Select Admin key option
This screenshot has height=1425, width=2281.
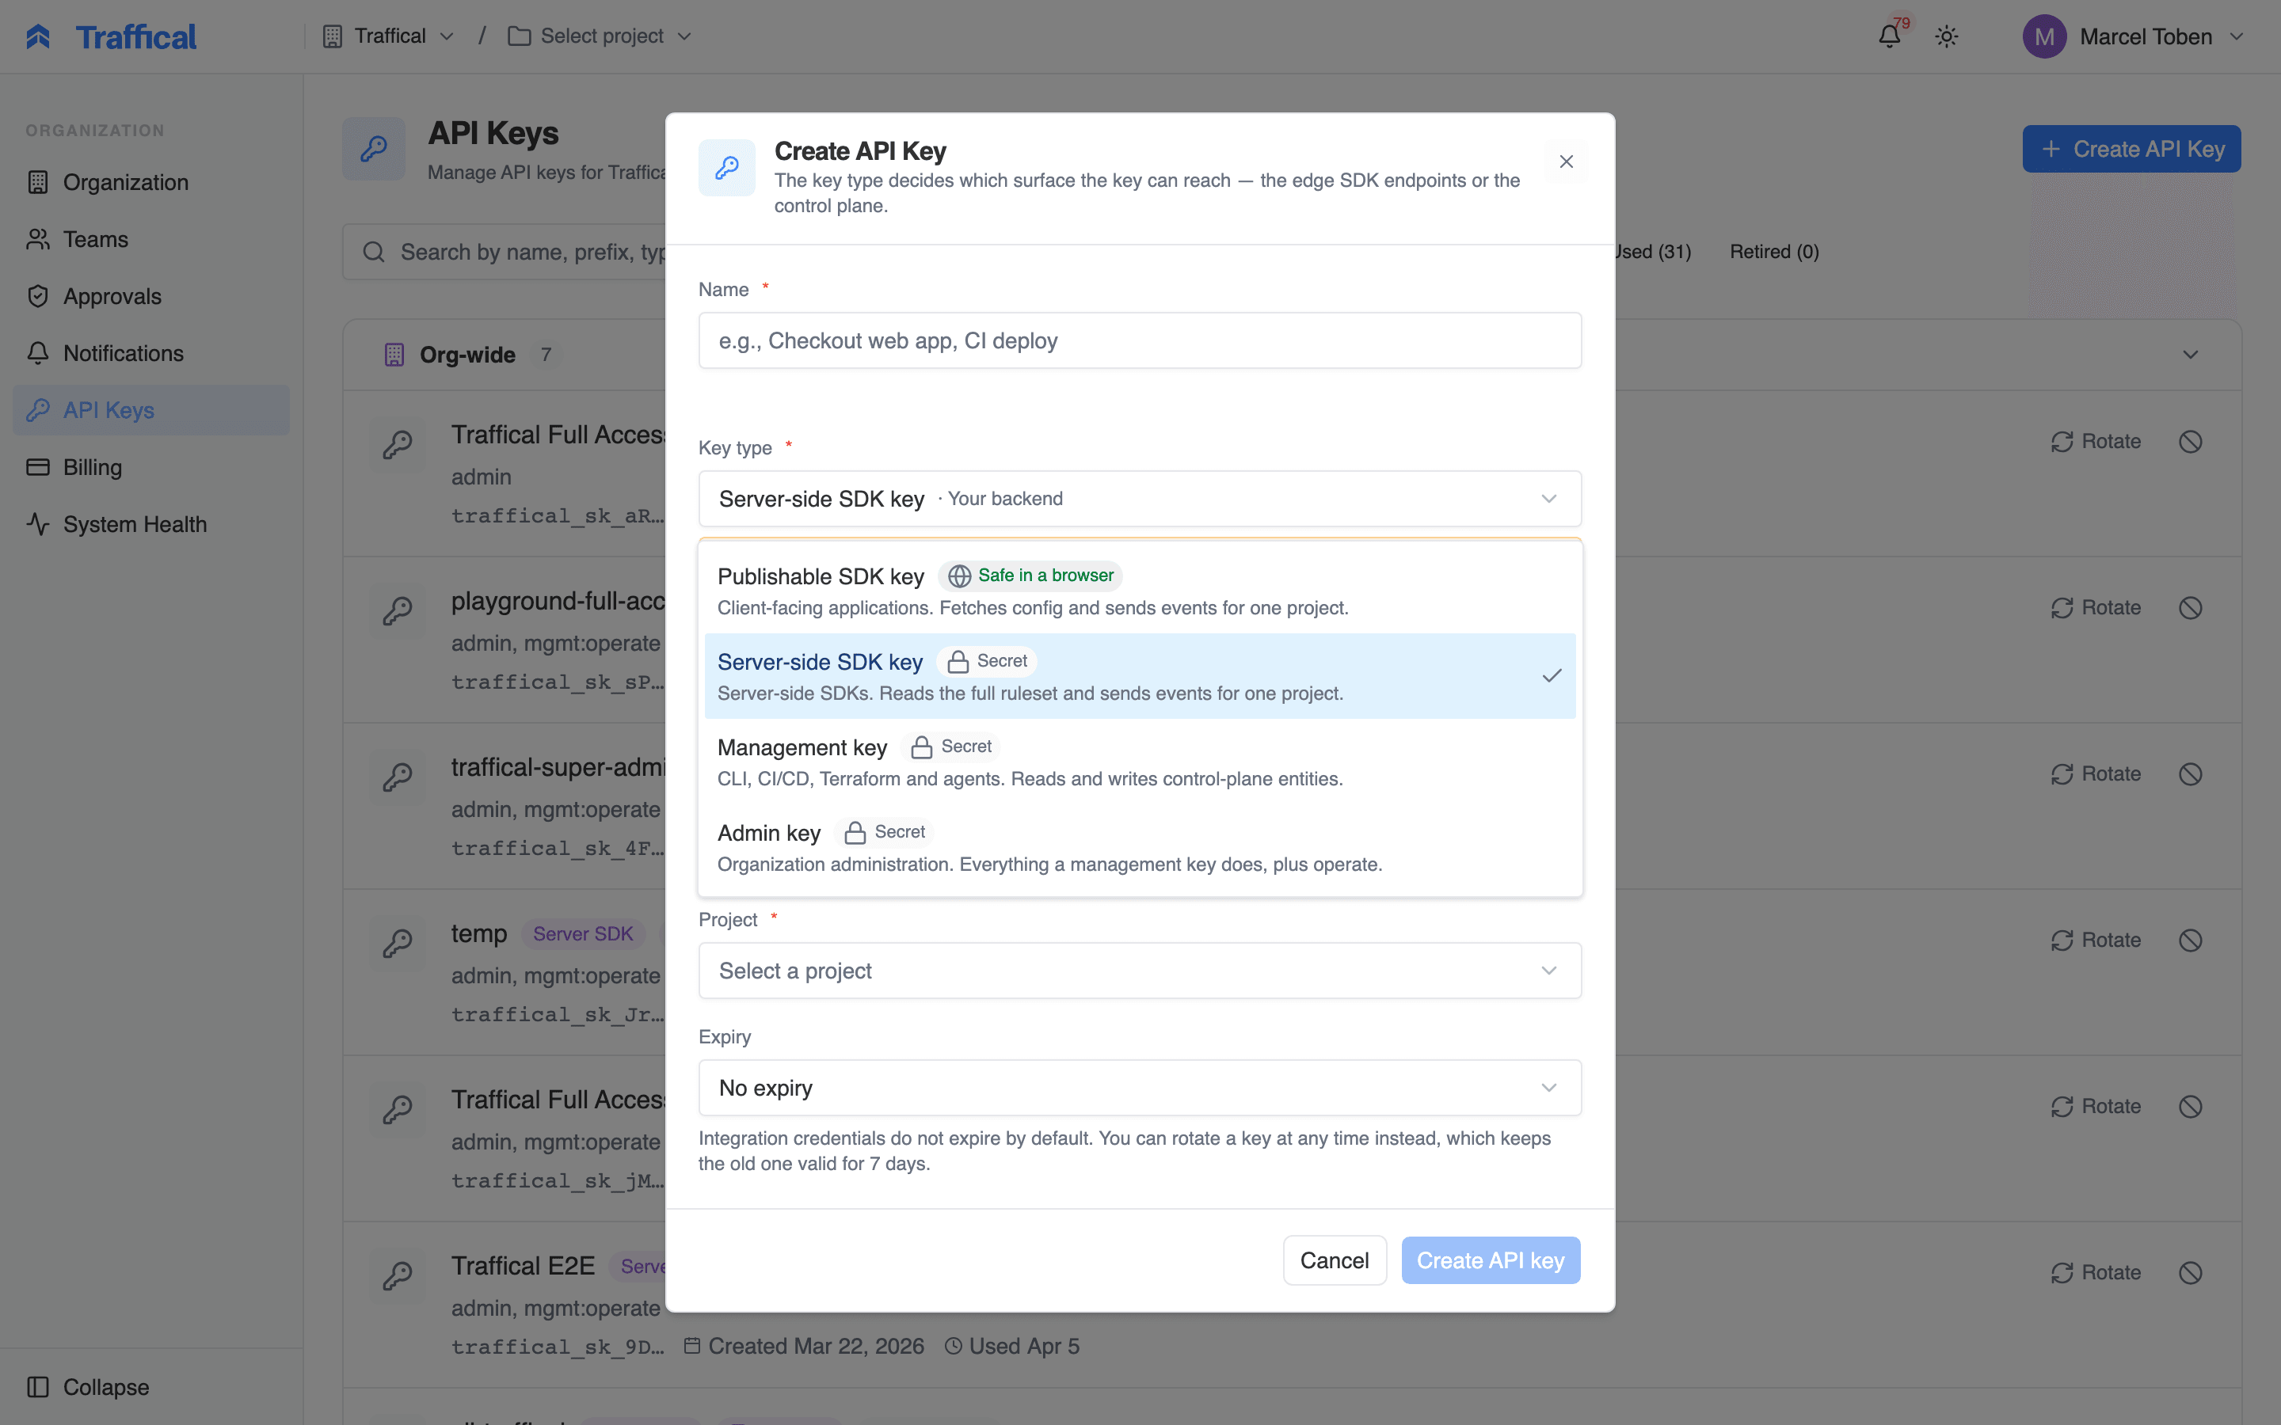coord(1140,847)
